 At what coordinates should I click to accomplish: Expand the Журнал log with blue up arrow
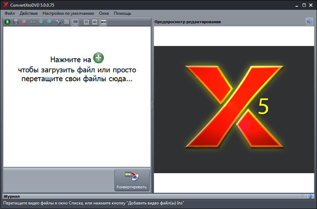(x=310, y=196)
